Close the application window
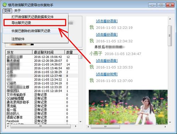The image size is (177, 134). tap(170, 5)
